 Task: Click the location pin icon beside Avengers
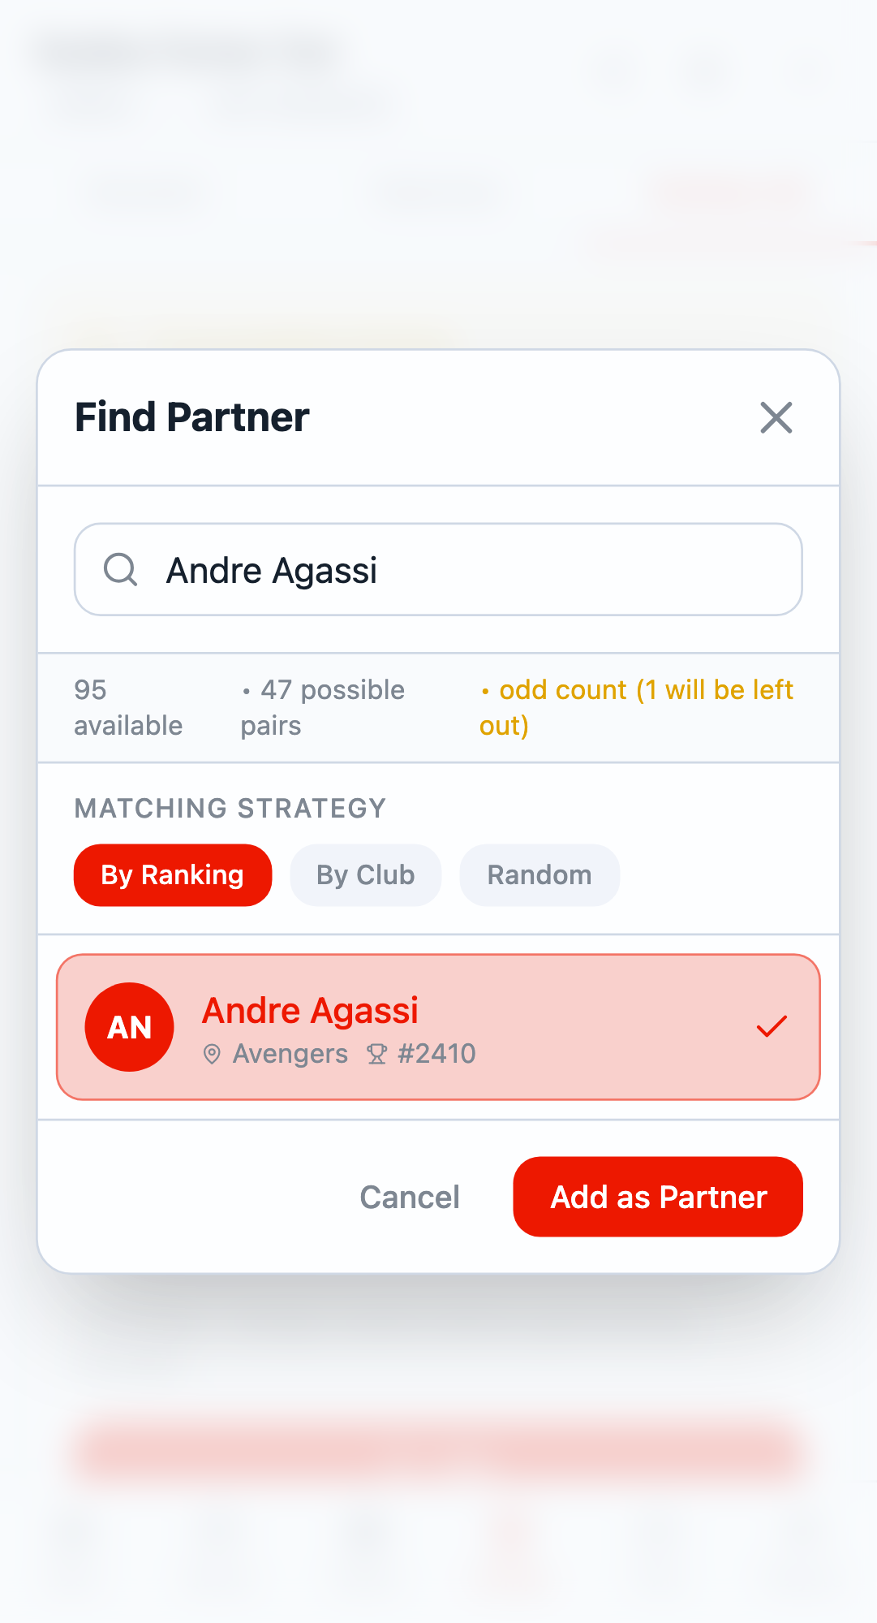(213, 1053)
